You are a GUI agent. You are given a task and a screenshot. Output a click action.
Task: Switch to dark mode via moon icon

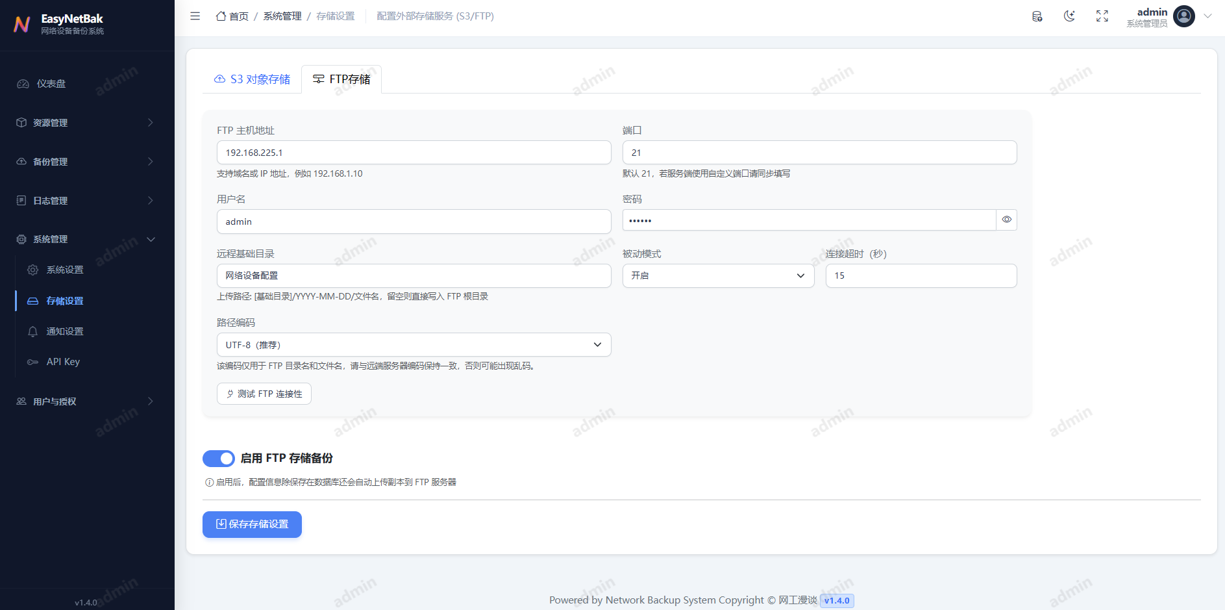pos(1069,16)
